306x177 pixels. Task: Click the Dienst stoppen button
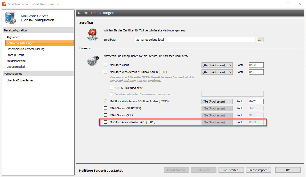pos(258,170)
